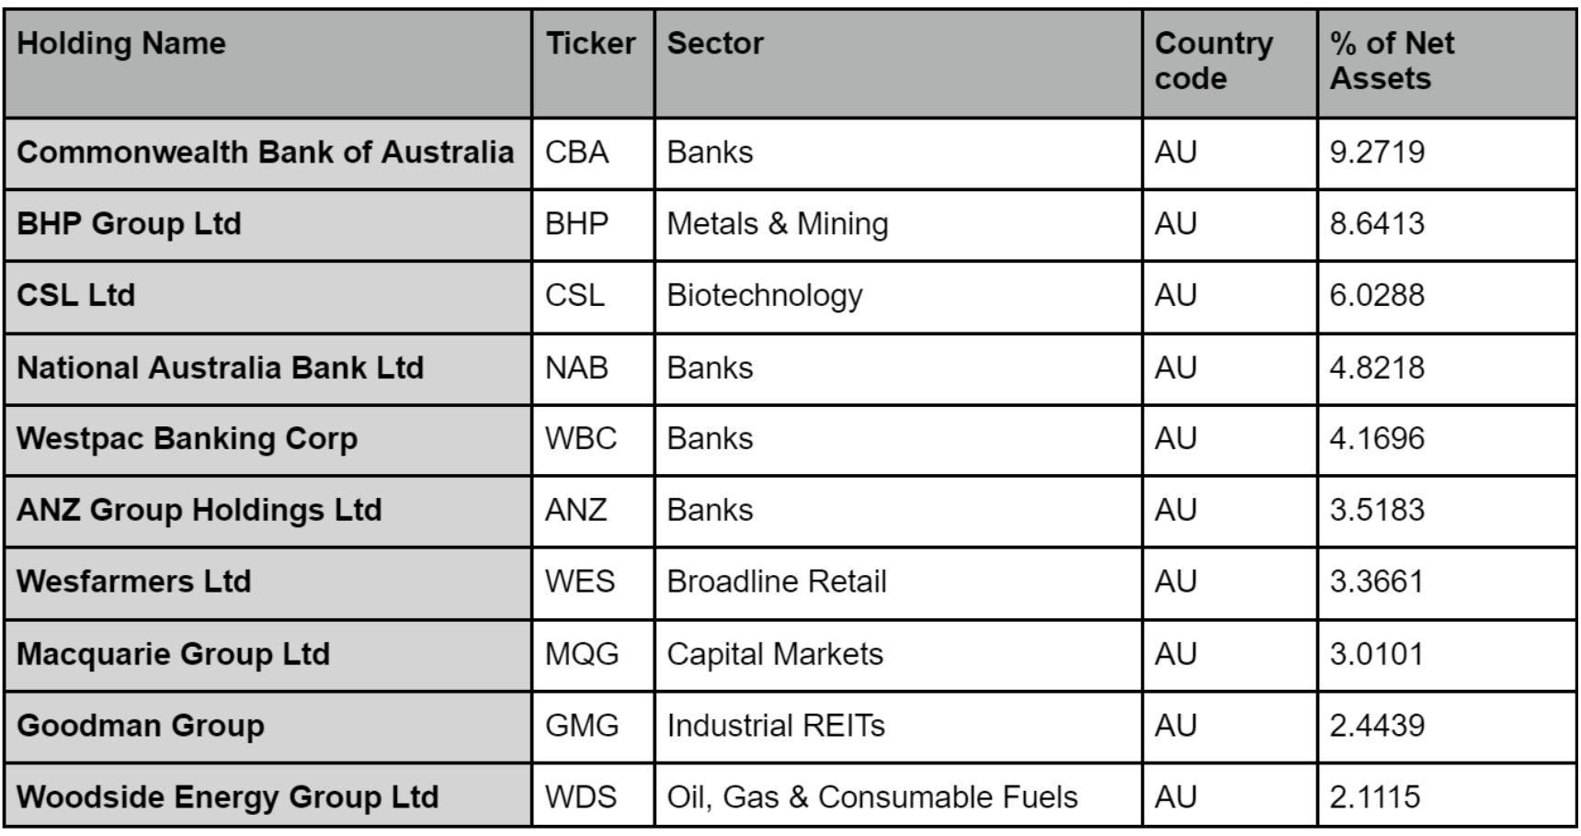Click the Biotechnology sector cell
1581x836 pixels.
click(898, 297)
